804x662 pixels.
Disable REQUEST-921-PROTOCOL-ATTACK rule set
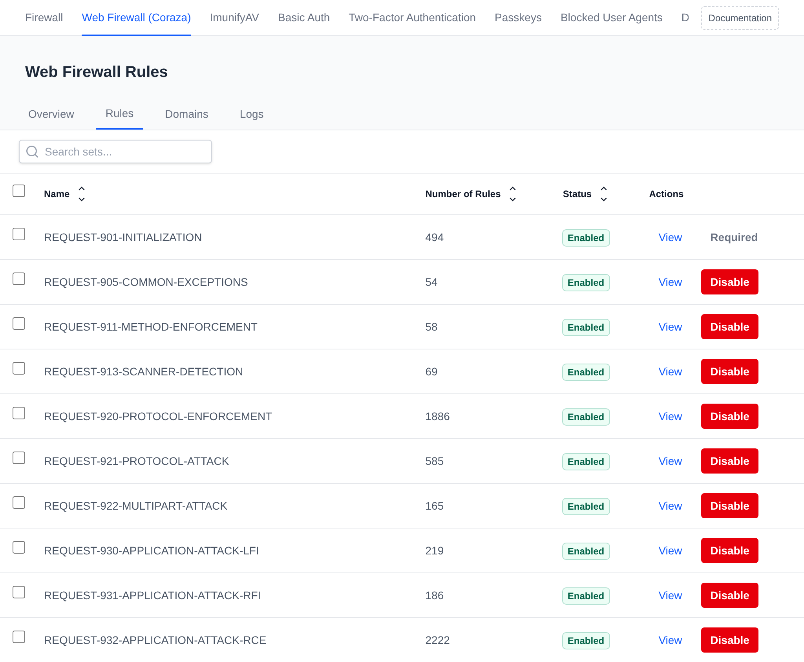[x=730, y=461]
